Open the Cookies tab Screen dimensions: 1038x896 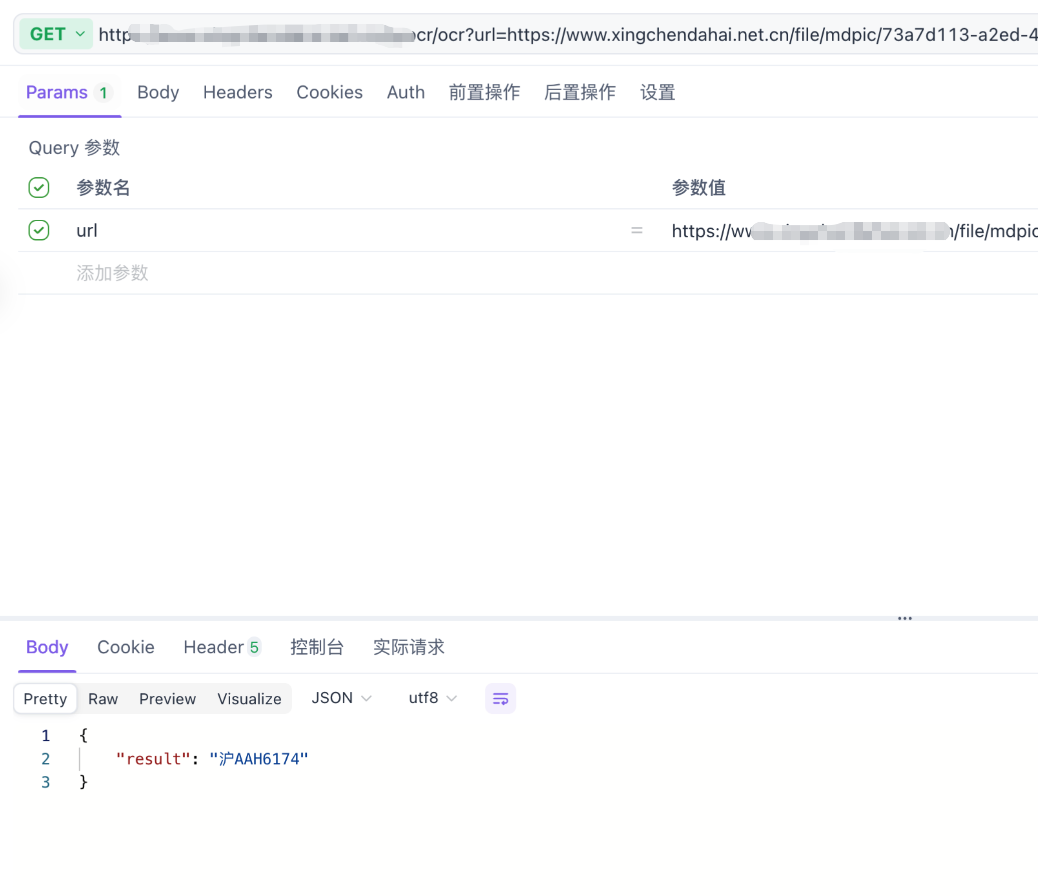tap(330, 92)
